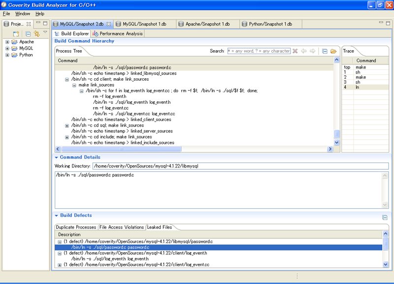The height and width of the screenshot is (284, 394).
Task: Click new project icon in Projects panel
Action: click(x=16, y=33)
